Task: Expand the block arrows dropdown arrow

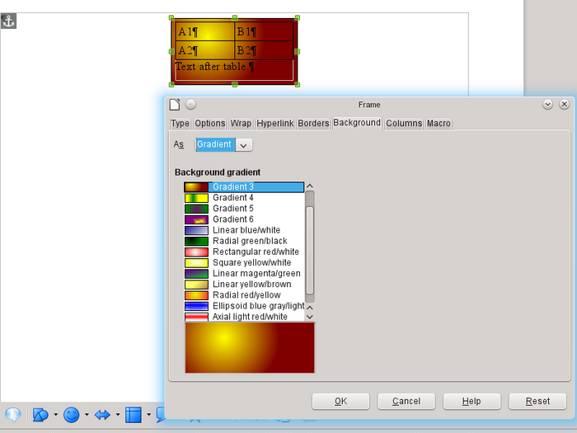Action: pos(117,415)
